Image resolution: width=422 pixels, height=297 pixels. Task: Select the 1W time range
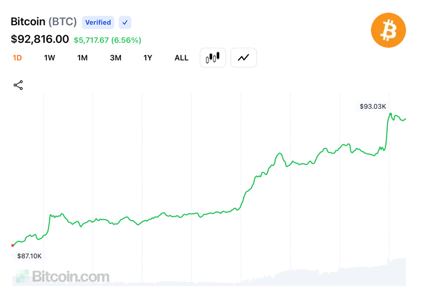click(x=49, y=58)
